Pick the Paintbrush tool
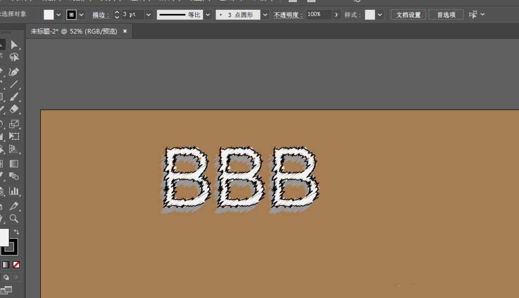Image resolution: width=519 pixels, height=298 pixels. pyautogui.click(x=14, y=97)
